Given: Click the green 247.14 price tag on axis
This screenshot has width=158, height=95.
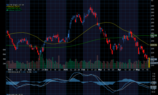Looking at the screenshot, I should point(153,35).
